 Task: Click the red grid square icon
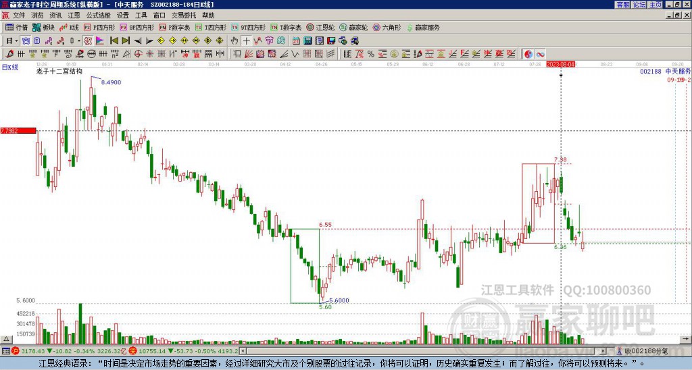(x=307, y=54)
